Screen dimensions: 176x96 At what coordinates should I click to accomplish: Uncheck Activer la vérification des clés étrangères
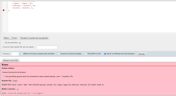105,54
